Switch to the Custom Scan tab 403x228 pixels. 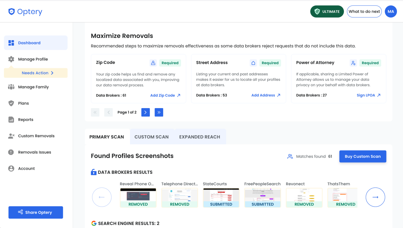(151, 137)
